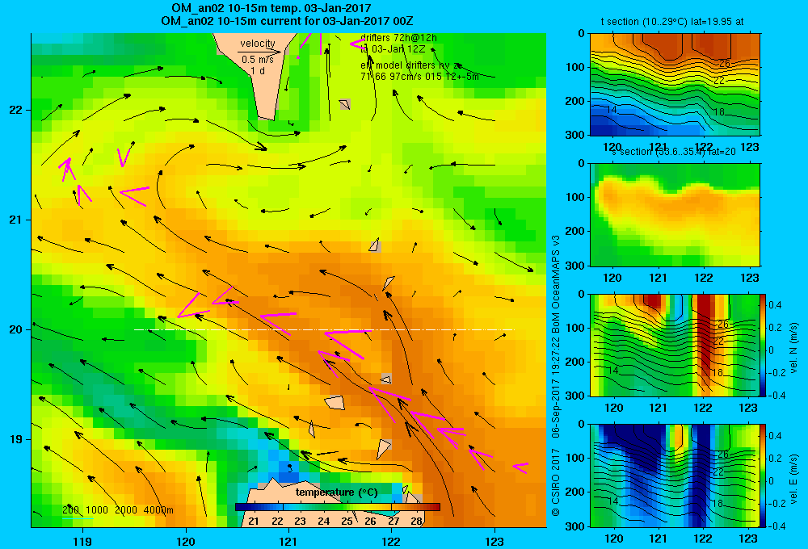808x549 pixels.
Task: Click the 'temperature (°C)' colorbar label
Action: (336, 492)
